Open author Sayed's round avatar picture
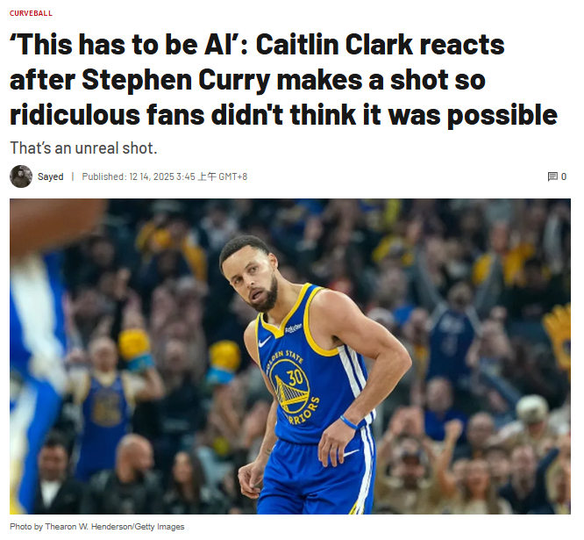584x540 pixels. [21, 176]
